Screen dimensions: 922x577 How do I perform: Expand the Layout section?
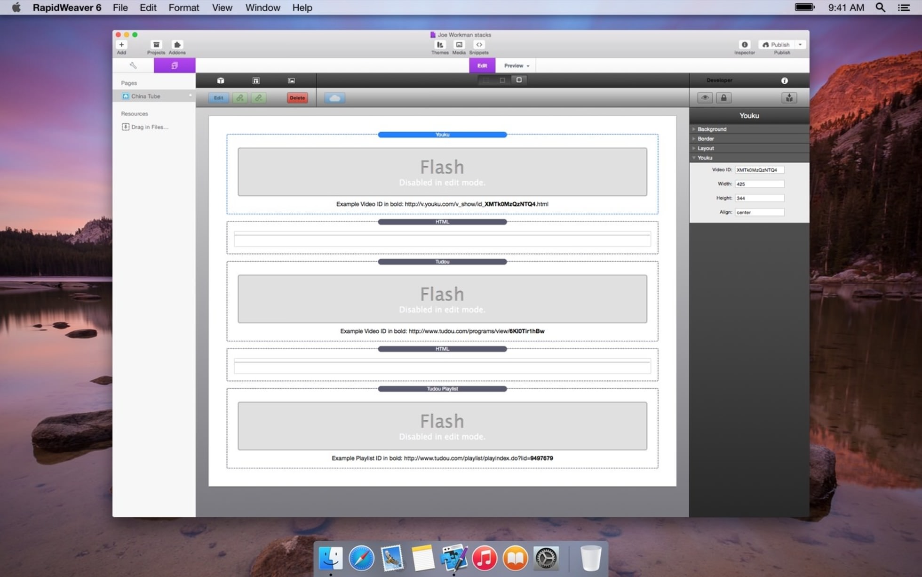(749, 148)
